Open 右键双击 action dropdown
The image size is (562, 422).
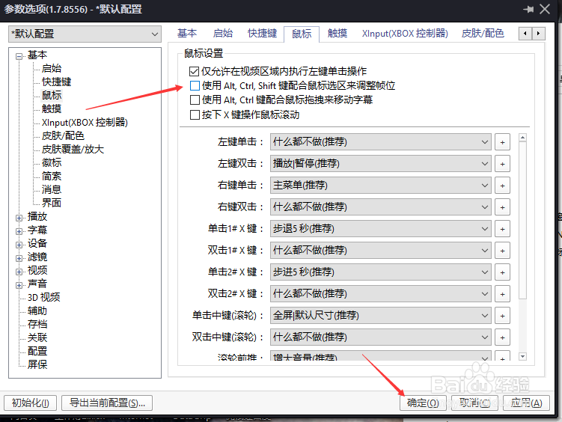coord(381,207)
